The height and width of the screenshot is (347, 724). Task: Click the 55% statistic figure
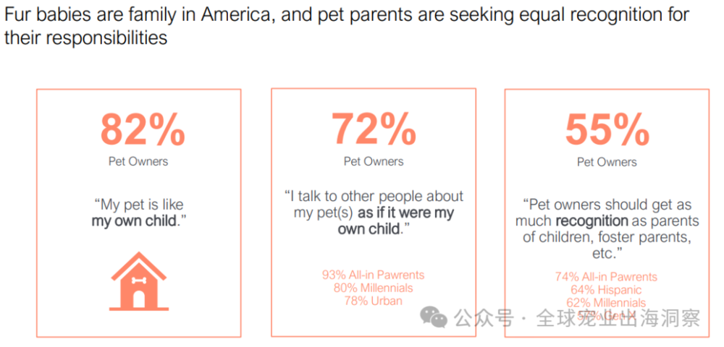pyautogui.click(x=607, y=130)
